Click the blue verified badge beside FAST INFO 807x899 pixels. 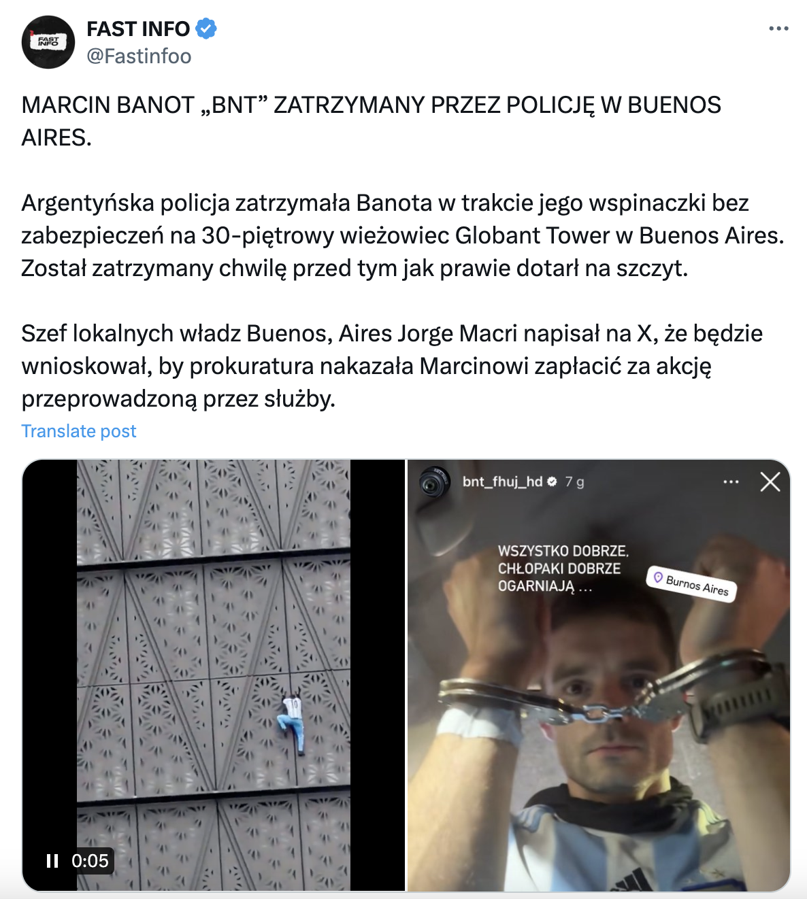[206, 29]
